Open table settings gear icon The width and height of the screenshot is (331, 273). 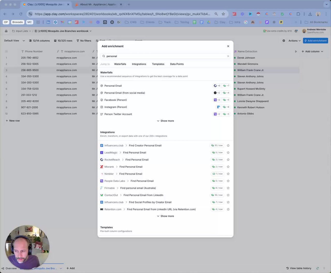click(x=284, y=41)
